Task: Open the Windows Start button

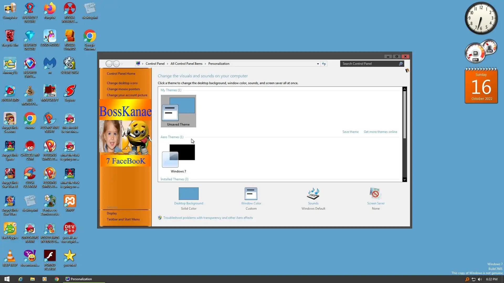Action: [x=7, y=279]
